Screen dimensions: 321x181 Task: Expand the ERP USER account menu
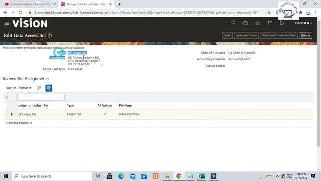click(303, 23)
